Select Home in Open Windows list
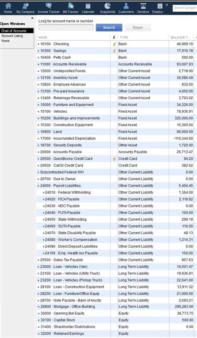The width and height of the screenshot is (197, 338). pos(5,41)
